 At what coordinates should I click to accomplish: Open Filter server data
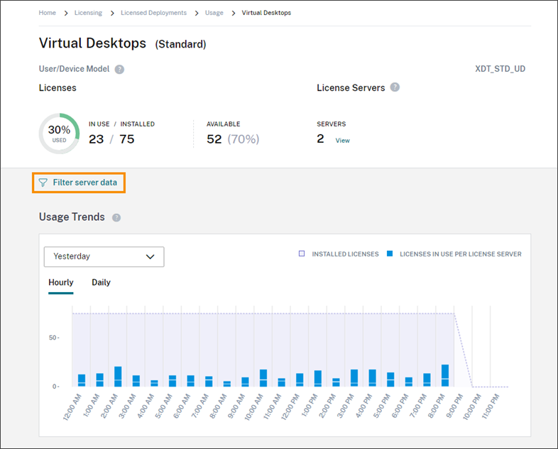[x=84, y=183]
